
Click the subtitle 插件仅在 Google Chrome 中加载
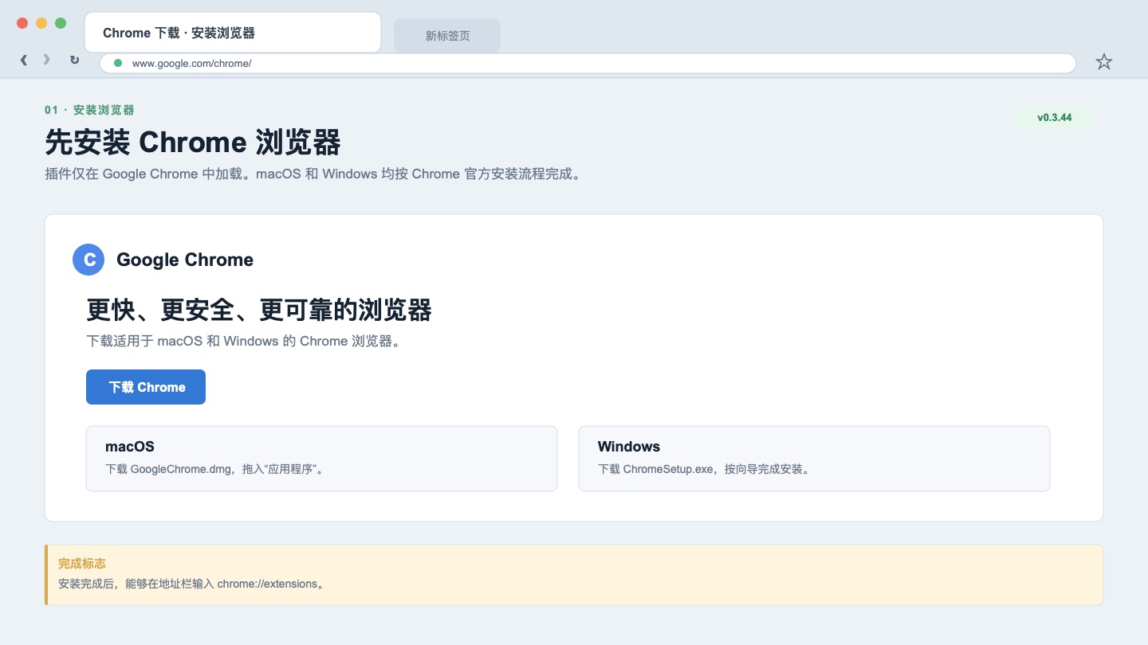148,174
